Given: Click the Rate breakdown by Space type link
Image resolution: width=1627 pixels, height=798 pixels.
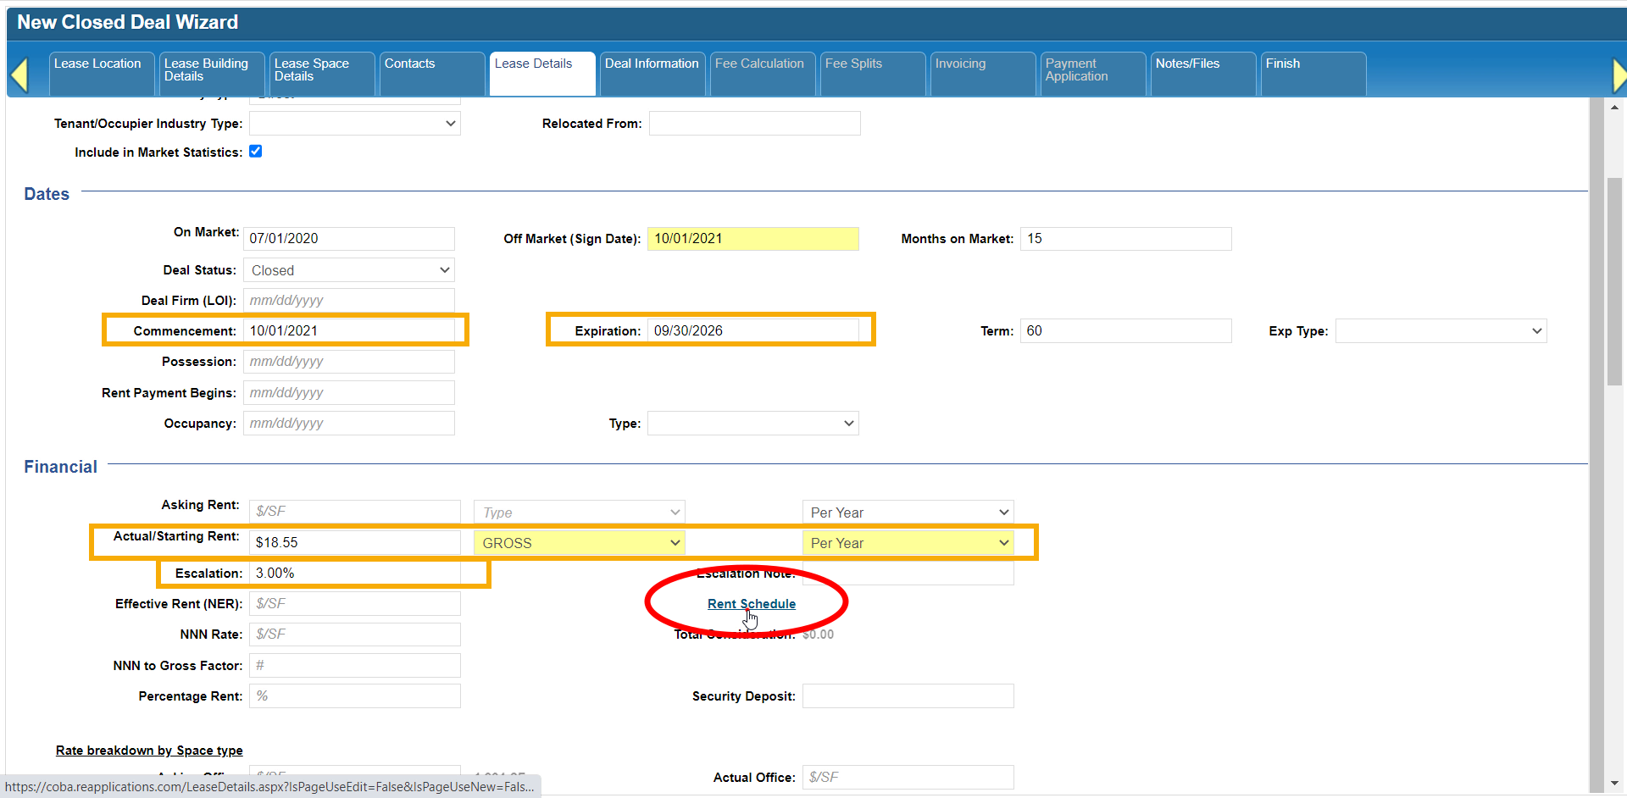Looking at the screenshot, I should (x=149, y=751).
